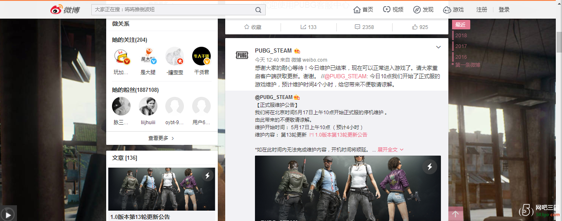Click the lightning badge on the article thumbnail
The height and width of the screenshot is (221, 562).
tap(207, 176)
